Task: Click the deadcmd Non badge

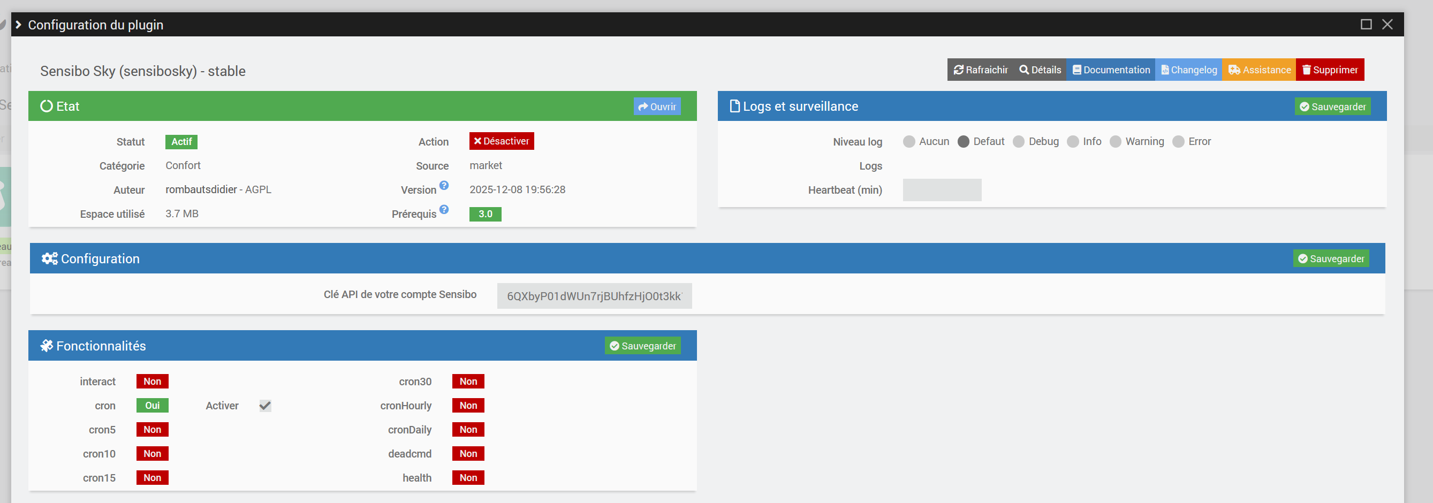Action: point(468,454)
